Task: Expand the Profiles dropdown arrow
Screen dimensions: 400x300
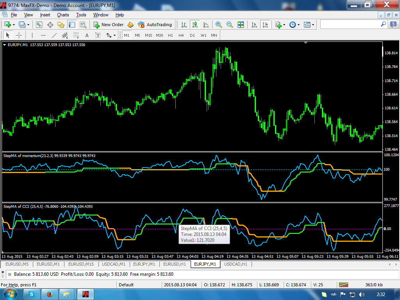Action: click(28, 25)
